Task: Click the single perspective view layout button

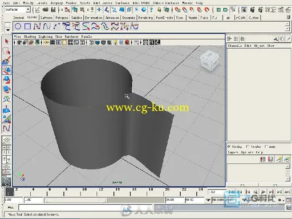Action: [x=6, y=140]
